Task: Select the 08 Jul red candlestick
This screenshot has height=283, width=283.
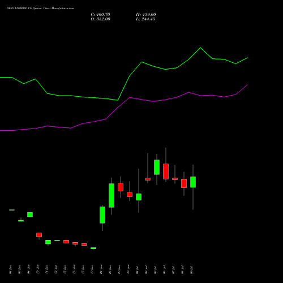Action: pyautogui.click(x=184, y=183)
